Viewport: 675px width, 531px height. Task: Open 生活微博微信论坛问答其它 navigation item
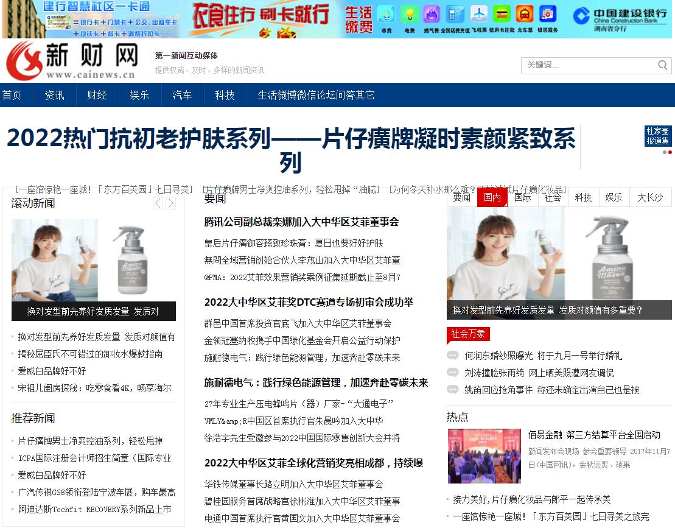[x=316, y=95]
